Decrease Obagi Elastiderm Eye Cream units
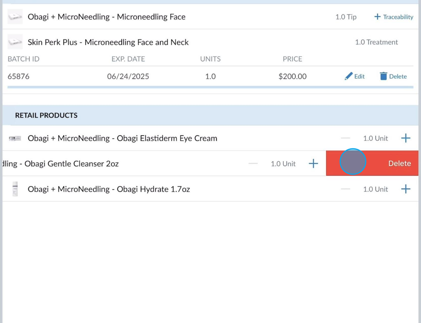The width and height of the screenshot is (421, 323). tap(345, 138)
